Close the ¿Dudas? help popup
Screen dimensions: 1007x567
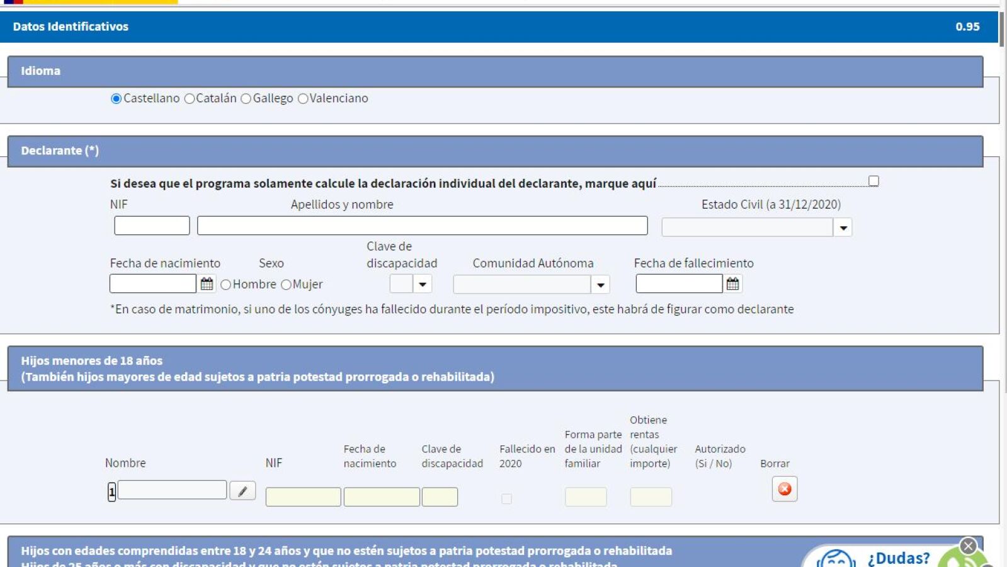point(968,545)
